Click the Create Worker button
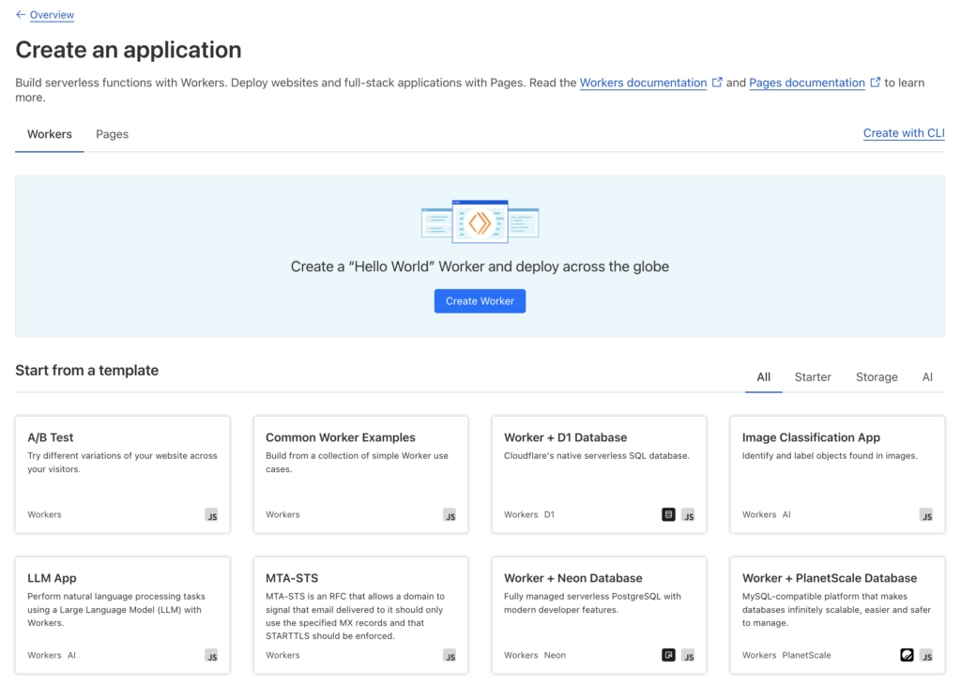The height and width of the screenshot is (686, 961). [480, 301]
